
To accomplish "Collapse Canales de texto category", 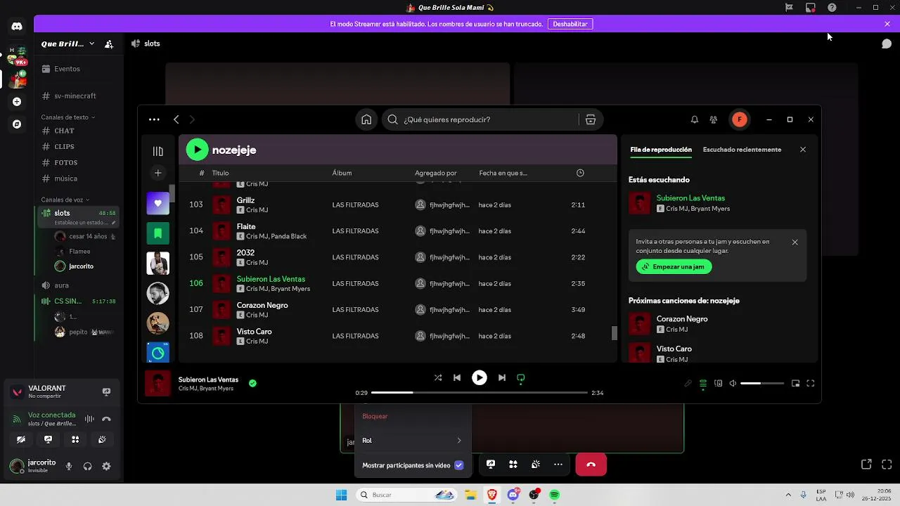I will pos(67,117).
